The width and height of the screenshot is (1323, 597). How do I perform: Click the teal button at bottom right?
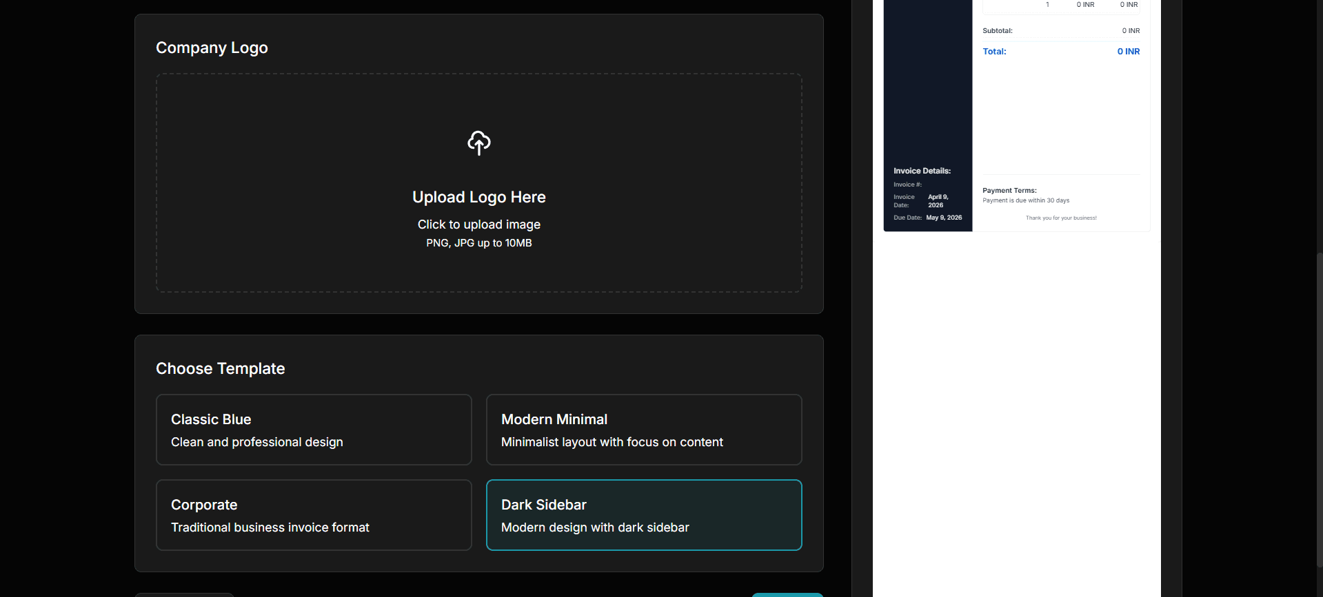click(x=787, y=594)
